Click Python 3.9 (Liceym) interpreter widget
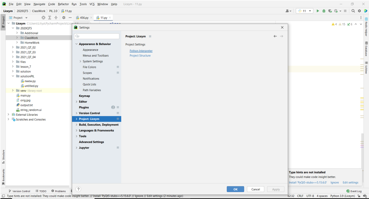This screenshot has height=199, width=369. tap(343, 196)
